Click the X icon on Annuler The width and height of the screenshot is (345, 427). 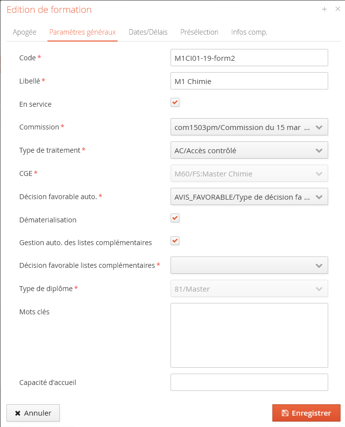pos(18,413)
